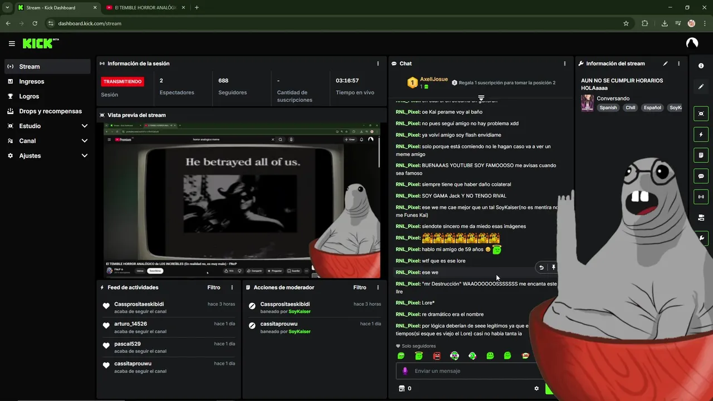
Task: Insert the green emote with pink headphones
Action: click(x=455, y=355)
